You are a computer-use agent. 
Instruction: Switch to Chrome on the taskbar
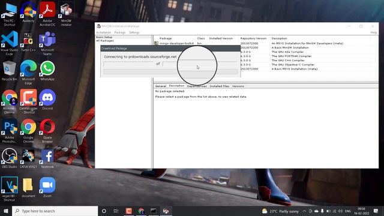click(141, 211)
